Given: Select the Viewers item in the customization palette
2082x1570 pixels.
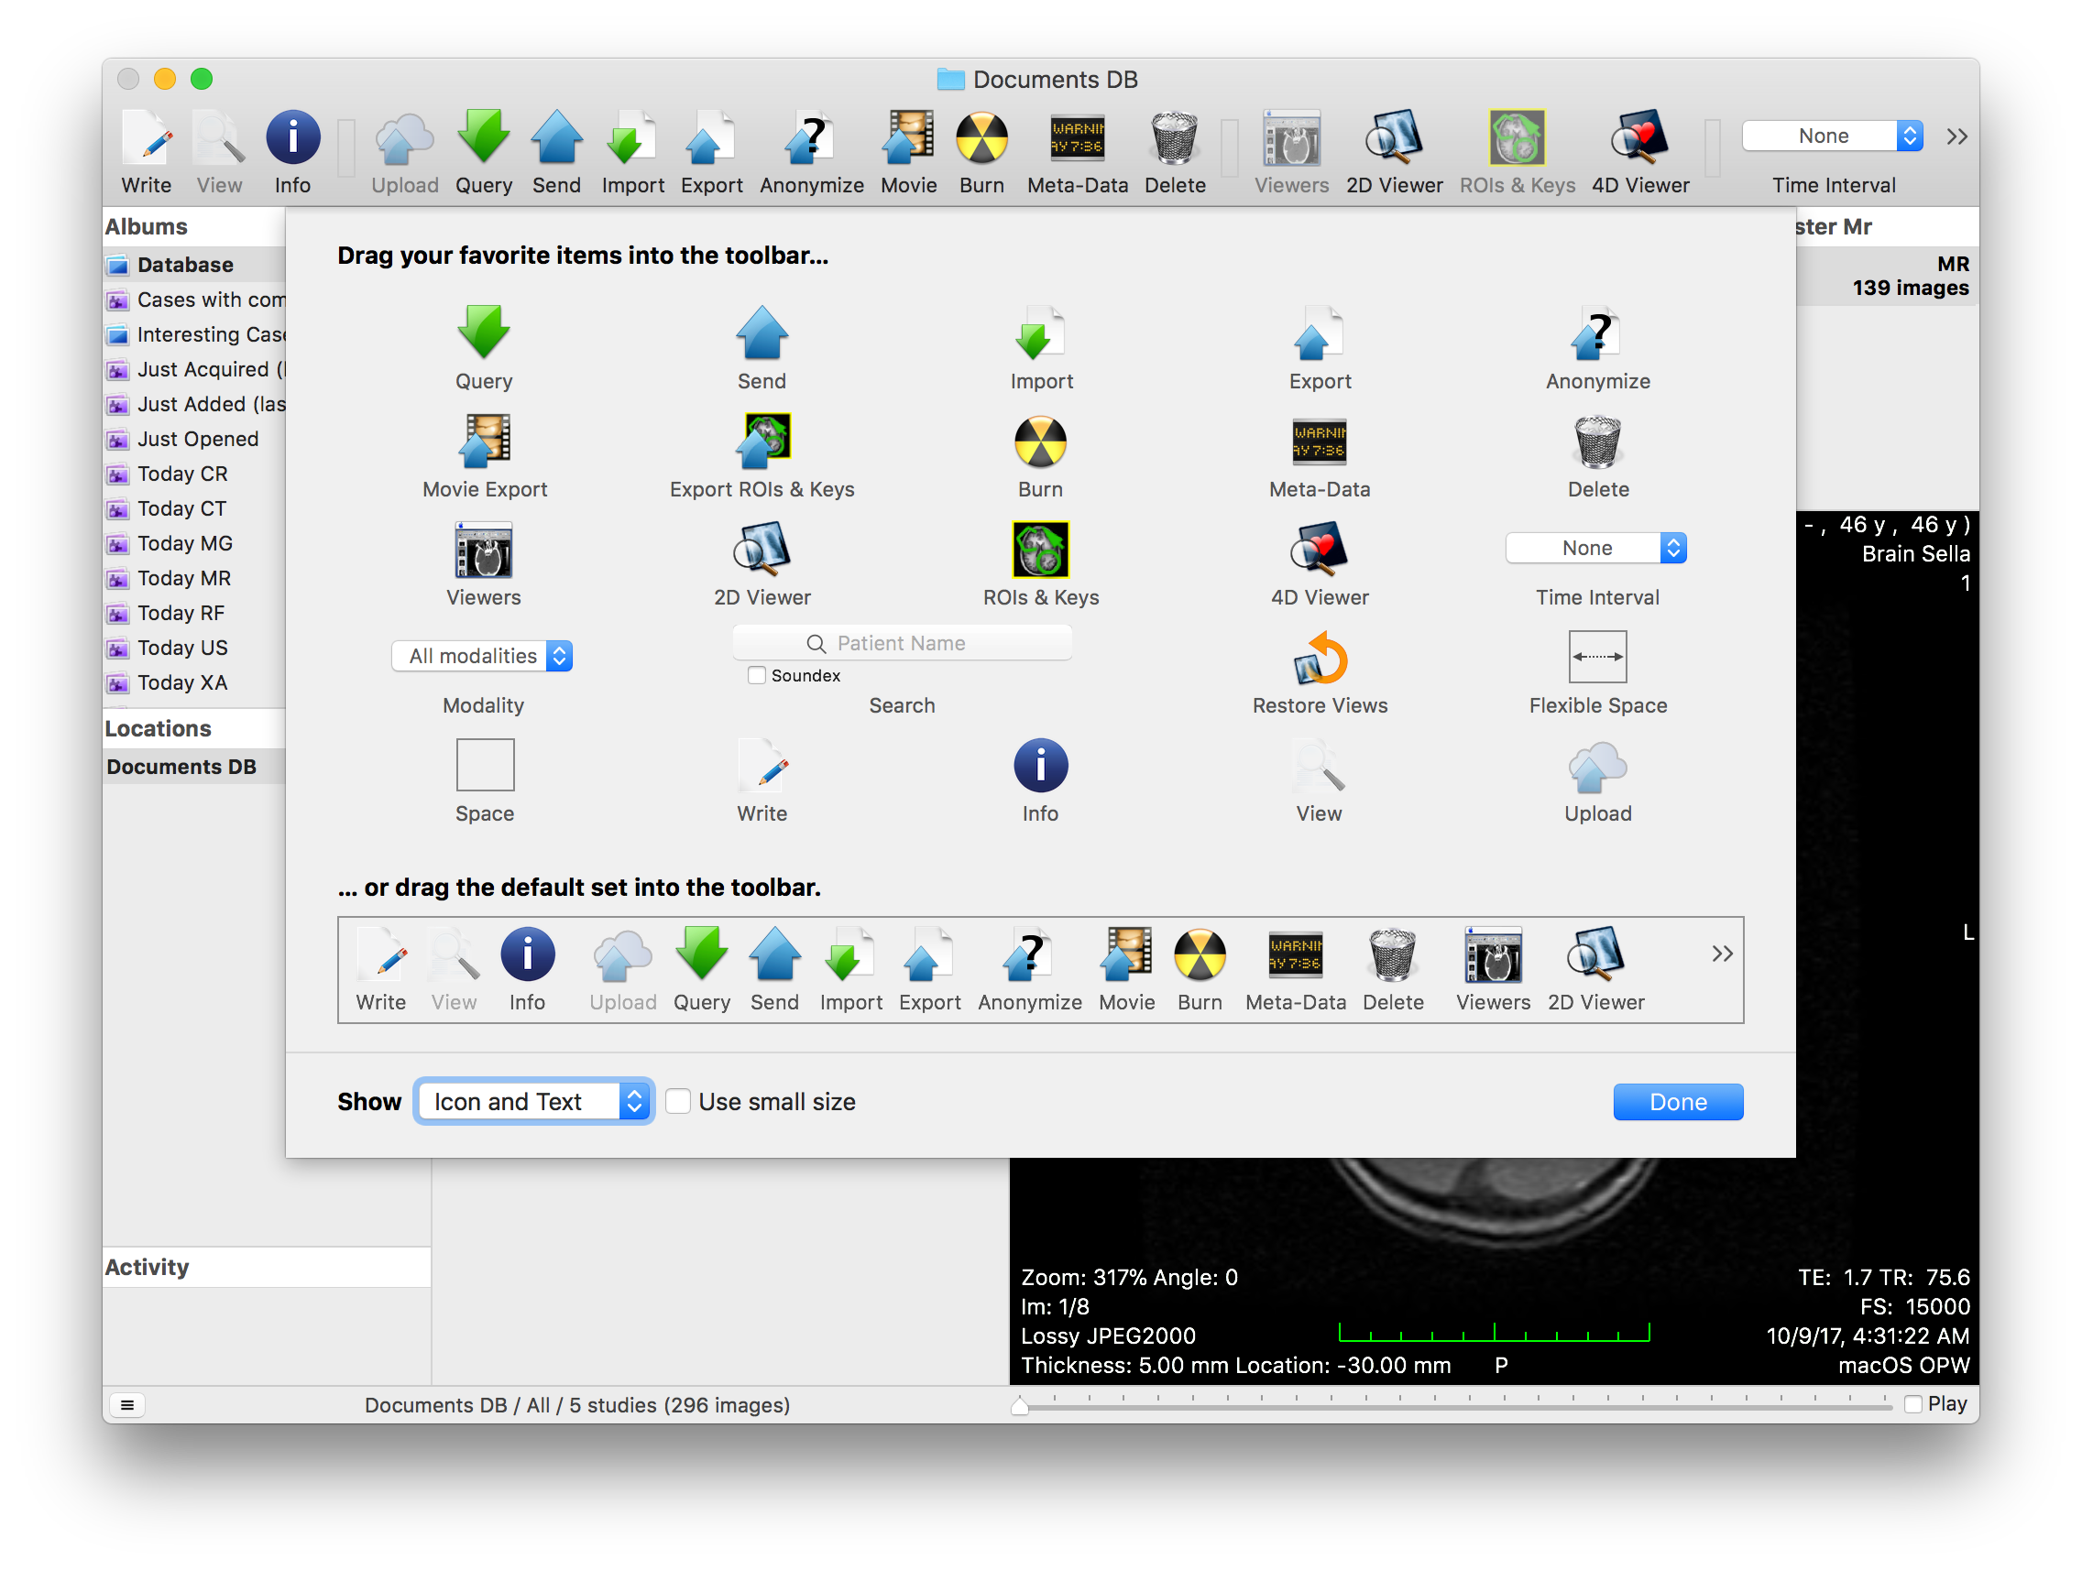Looking at the screenshot, I should tap(484, 564).
